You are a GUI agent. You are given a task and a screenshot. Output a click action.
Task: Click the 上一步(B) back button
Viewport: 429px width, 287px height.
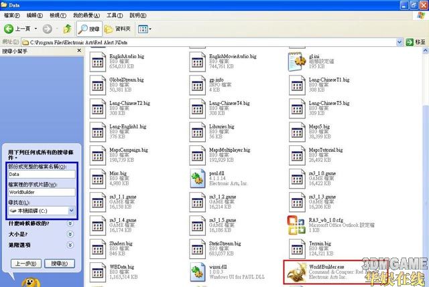point(26,264)
